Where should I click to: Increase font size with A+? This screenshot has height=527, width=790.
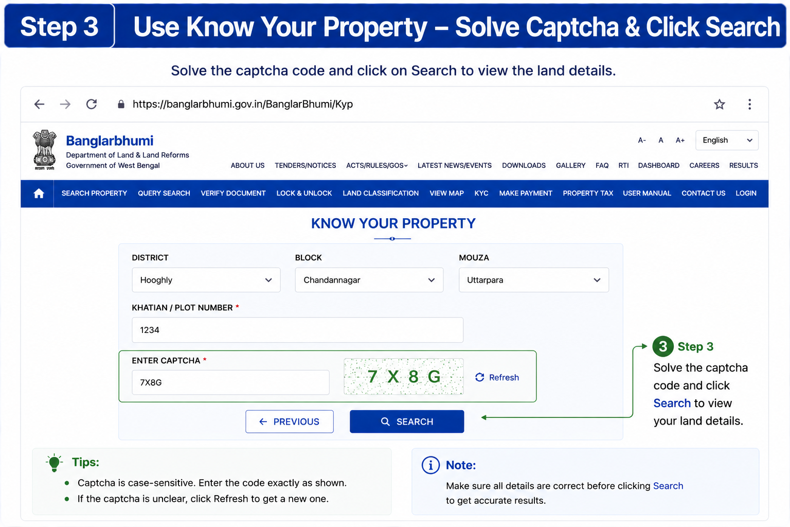680,140
